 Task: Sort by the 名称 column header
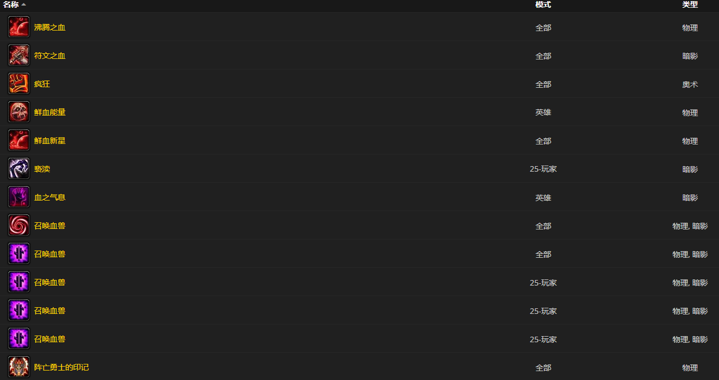(x=11, y=4)
